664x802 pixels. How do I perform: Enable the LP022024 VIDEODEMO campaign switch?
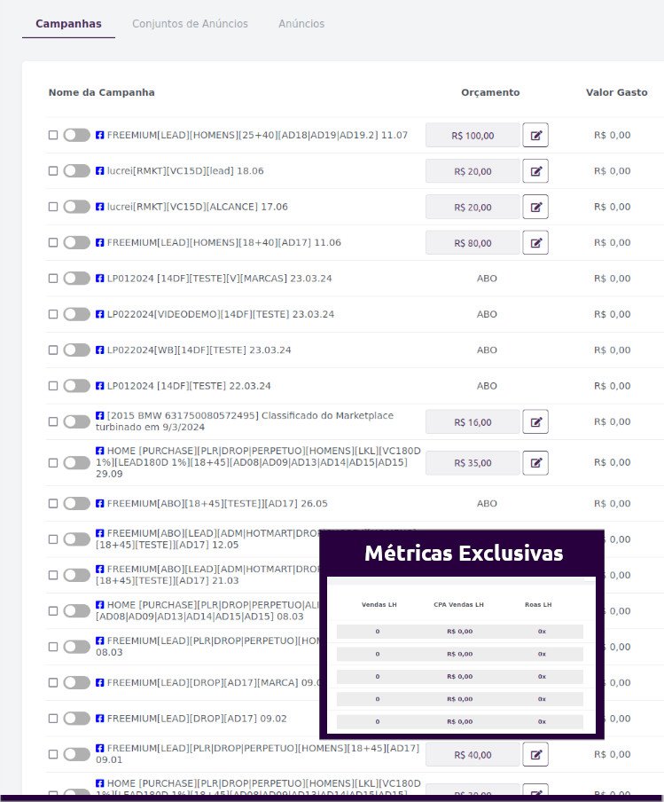[x=76, y=314]
